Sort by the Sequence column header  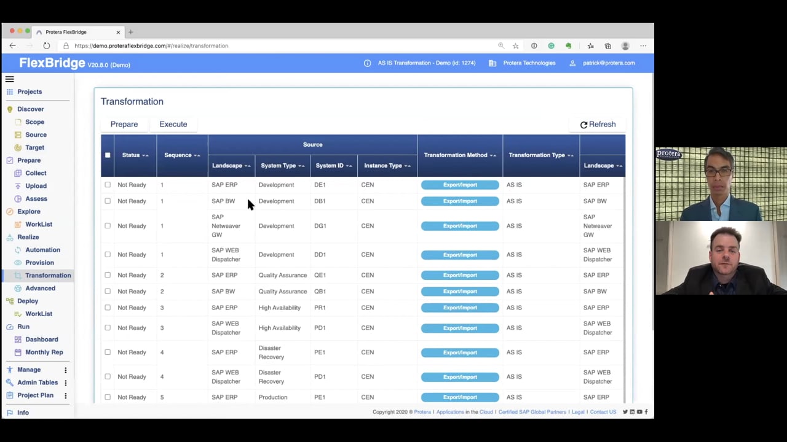click(x=182, y=155)
